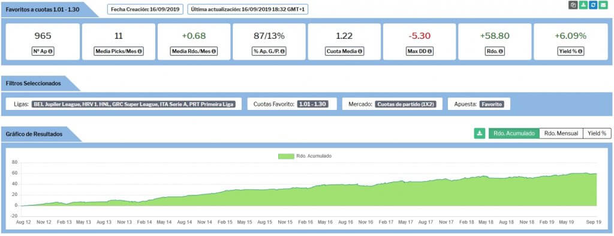Open info icon beside Max DD
614x236 pixels.
coord(429,51)
